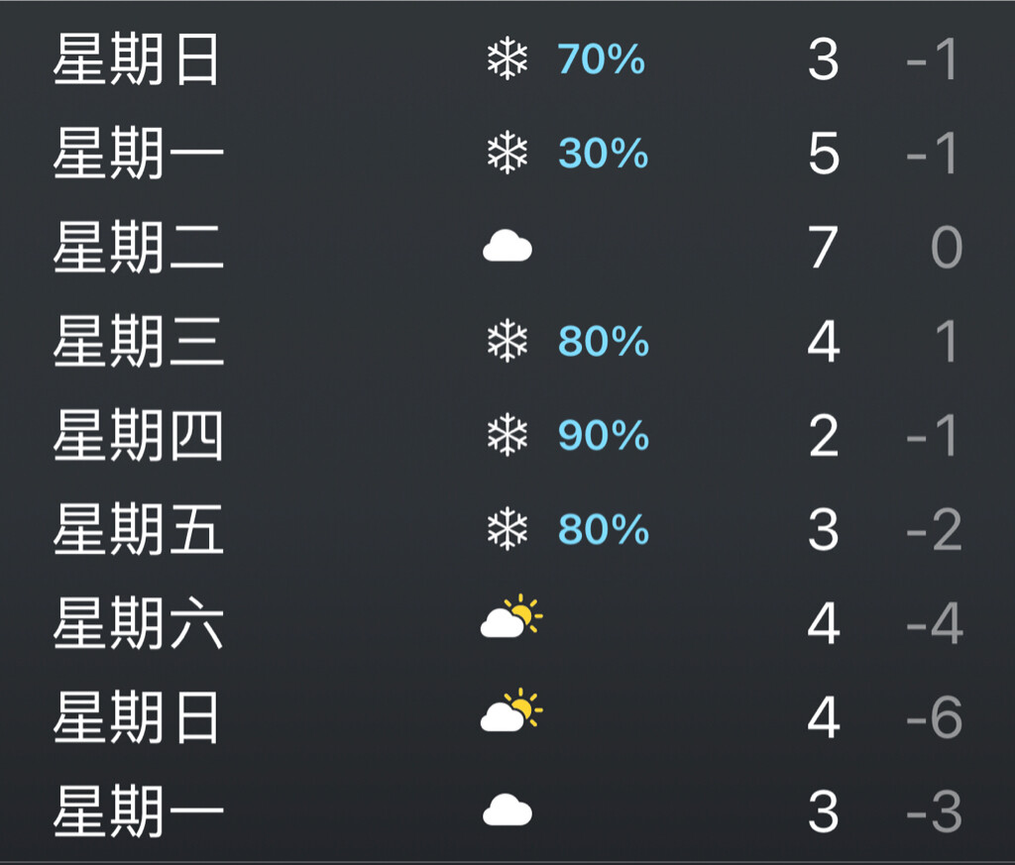
Task: Click the high temperature 5 for 星期一
Action: coord(824,154)
